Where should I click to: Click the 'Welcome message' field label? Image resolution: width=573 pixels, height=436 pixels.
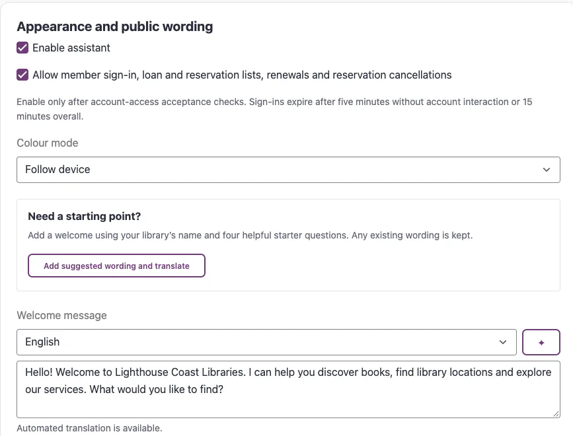pos(61,315)
